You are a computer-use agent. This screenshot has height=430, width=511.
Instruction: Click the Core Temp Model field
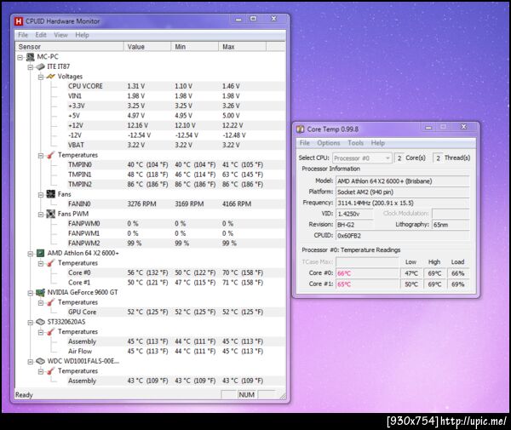[403, 181]
